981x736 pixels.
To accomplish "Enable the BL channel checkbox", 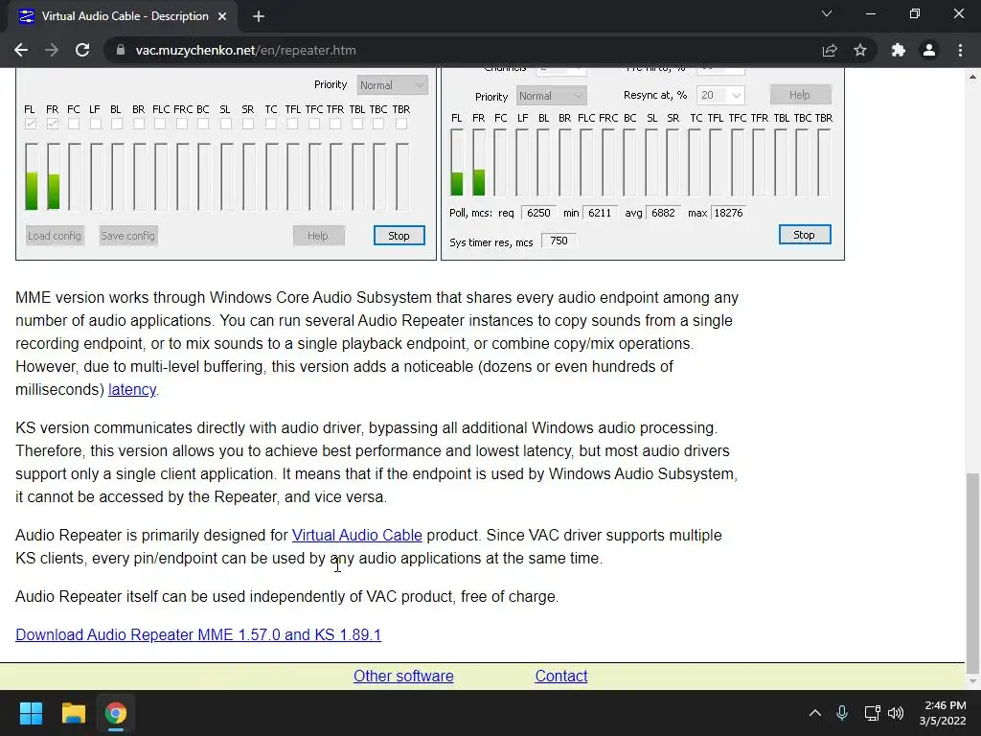I will pyautogui.click(x=116, y=124).
